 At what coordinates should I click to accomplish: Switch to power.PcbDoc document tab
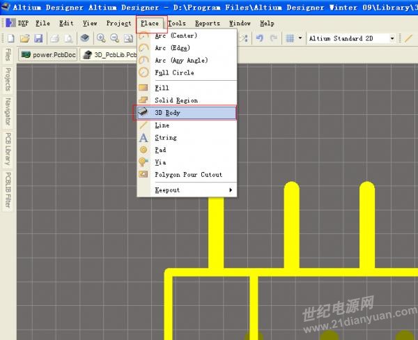(47, 54)
